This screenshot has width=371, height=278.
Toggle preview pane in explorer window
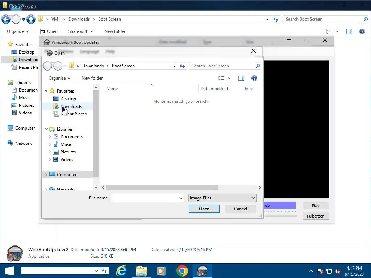349,31
